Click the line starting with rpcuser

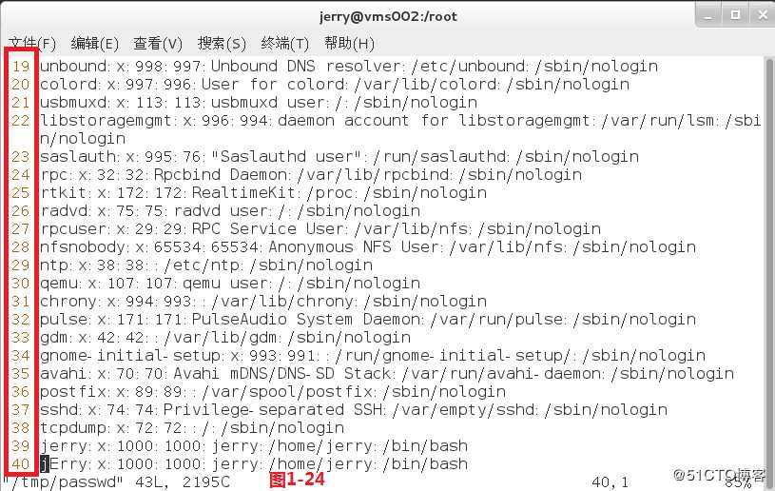pos(320,229)
